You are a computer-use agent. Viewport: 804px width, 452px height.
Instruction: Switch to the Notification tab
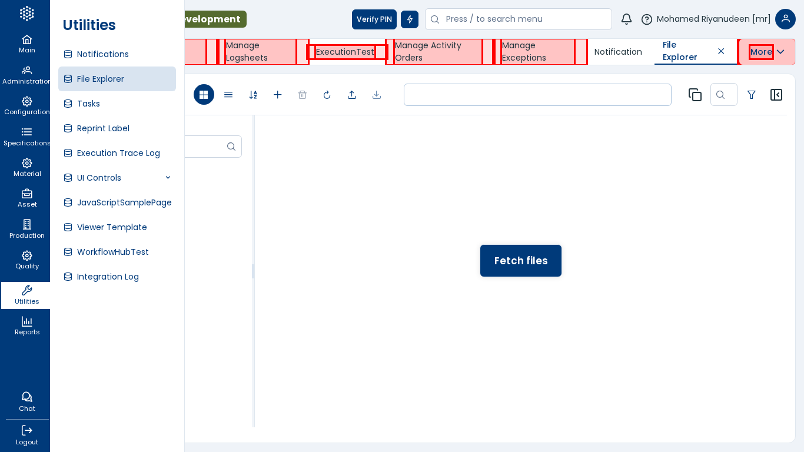618,52
